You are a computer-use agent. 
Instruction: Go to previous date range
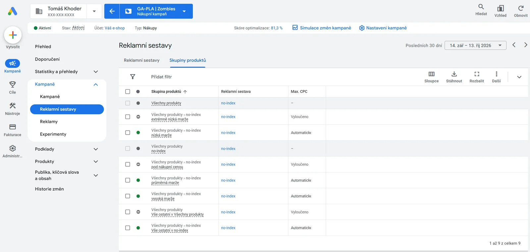pos(514,45)
